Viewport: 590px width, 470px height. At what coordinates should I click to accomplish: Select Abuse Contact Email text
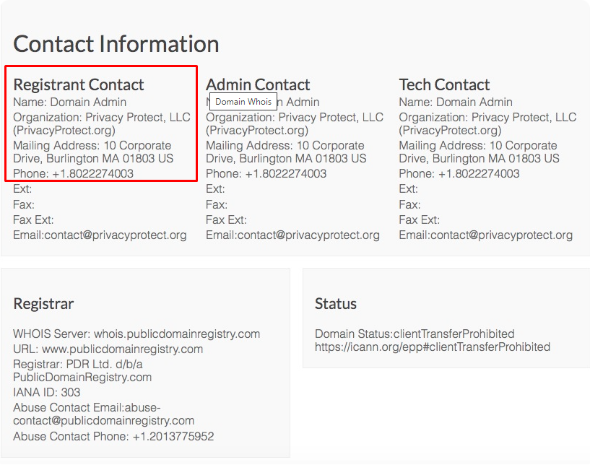pos(103,414)
